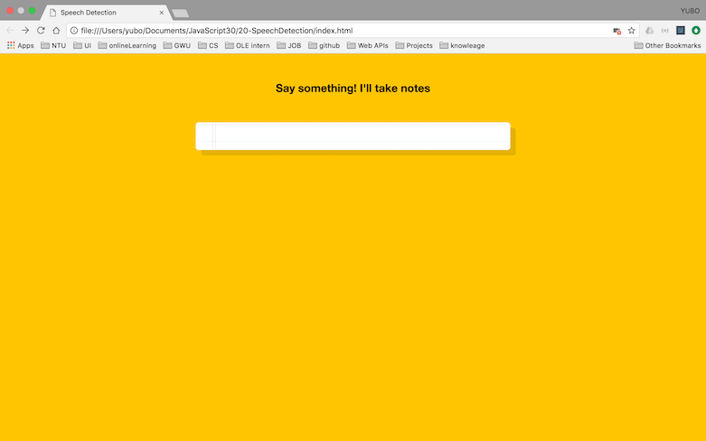Select the Speech Detection tab
The width and height of the screenshot is (706, 441).
107,13
